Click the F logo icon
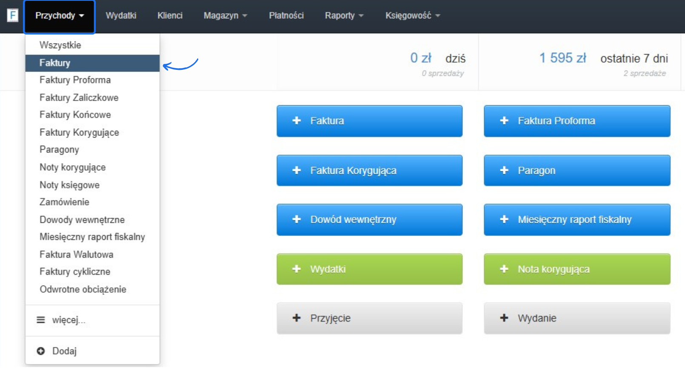This screenshot has width=685, height=371. tap(13, 15)
